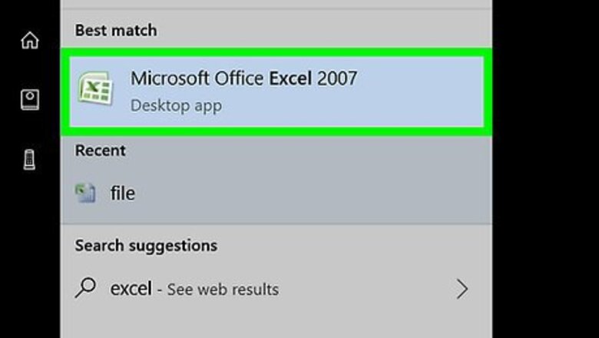Select the excel search suggestion text
Viewport: 599px width, 338px height.
[x=131, y=289]
